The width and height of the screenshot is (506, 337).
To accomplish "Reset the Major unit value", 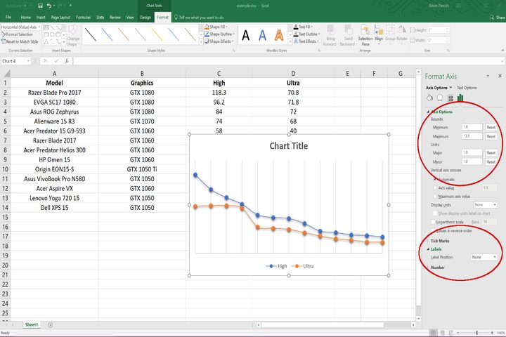I will coord(491,152).
